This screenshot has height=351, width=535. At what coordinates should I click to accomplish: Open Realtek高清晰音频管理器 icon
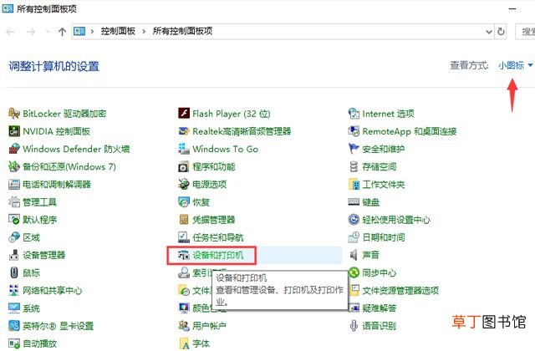coord(184,131)
